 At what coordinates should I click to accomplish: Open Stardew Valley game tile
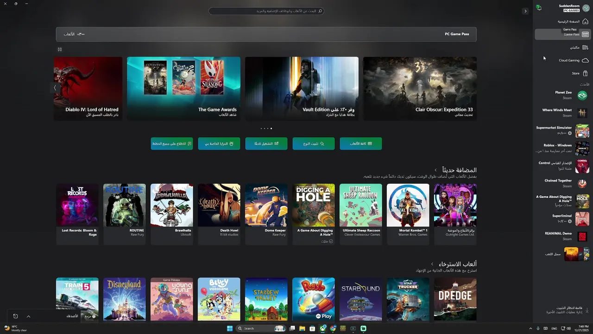tap(266, 299)
